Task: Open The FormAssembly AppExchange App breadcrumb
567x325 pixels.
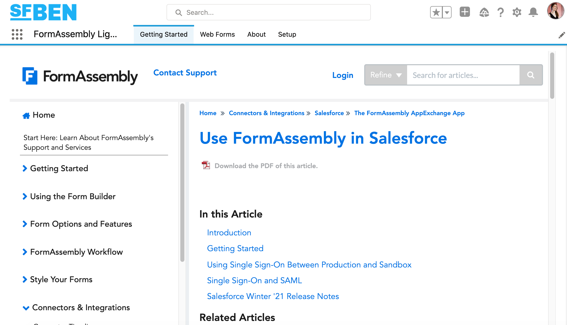Action: [x=409, y=113]
